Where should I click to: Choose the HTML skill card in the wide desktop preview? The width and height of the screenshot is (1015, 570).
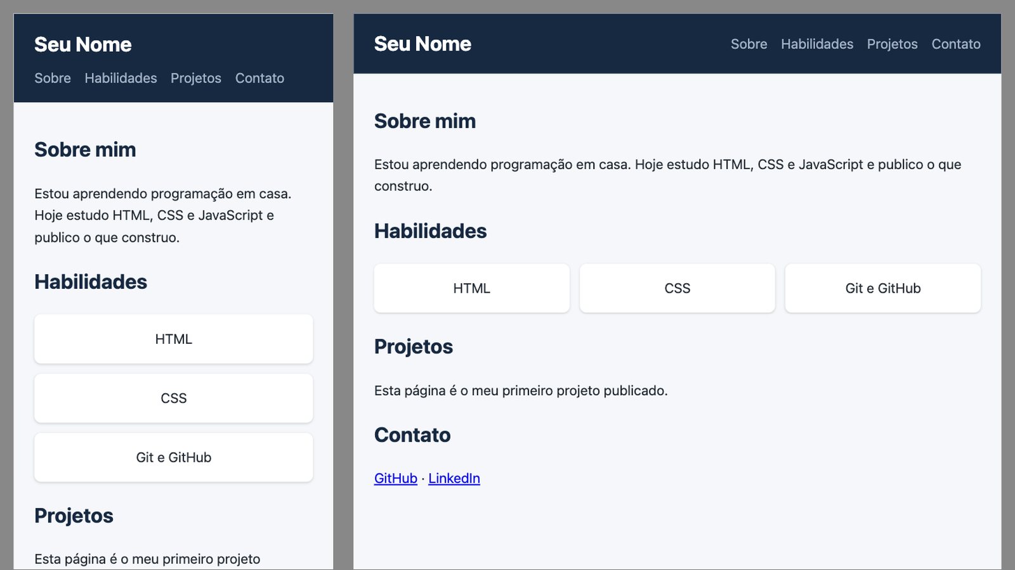click(x=472, y=288)
